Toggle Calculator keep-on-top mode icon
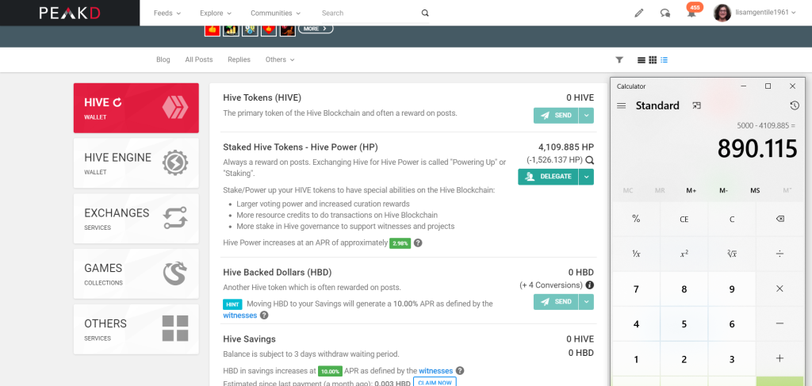 pos(696,105)
